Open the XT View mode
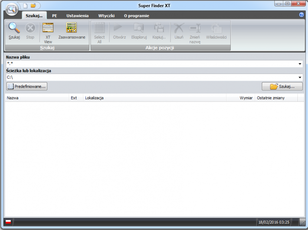This screenshot has height=230, width=308. coord(48,28)
